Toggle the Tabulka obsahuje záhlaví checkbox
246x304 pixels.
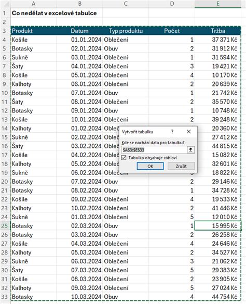124,158
